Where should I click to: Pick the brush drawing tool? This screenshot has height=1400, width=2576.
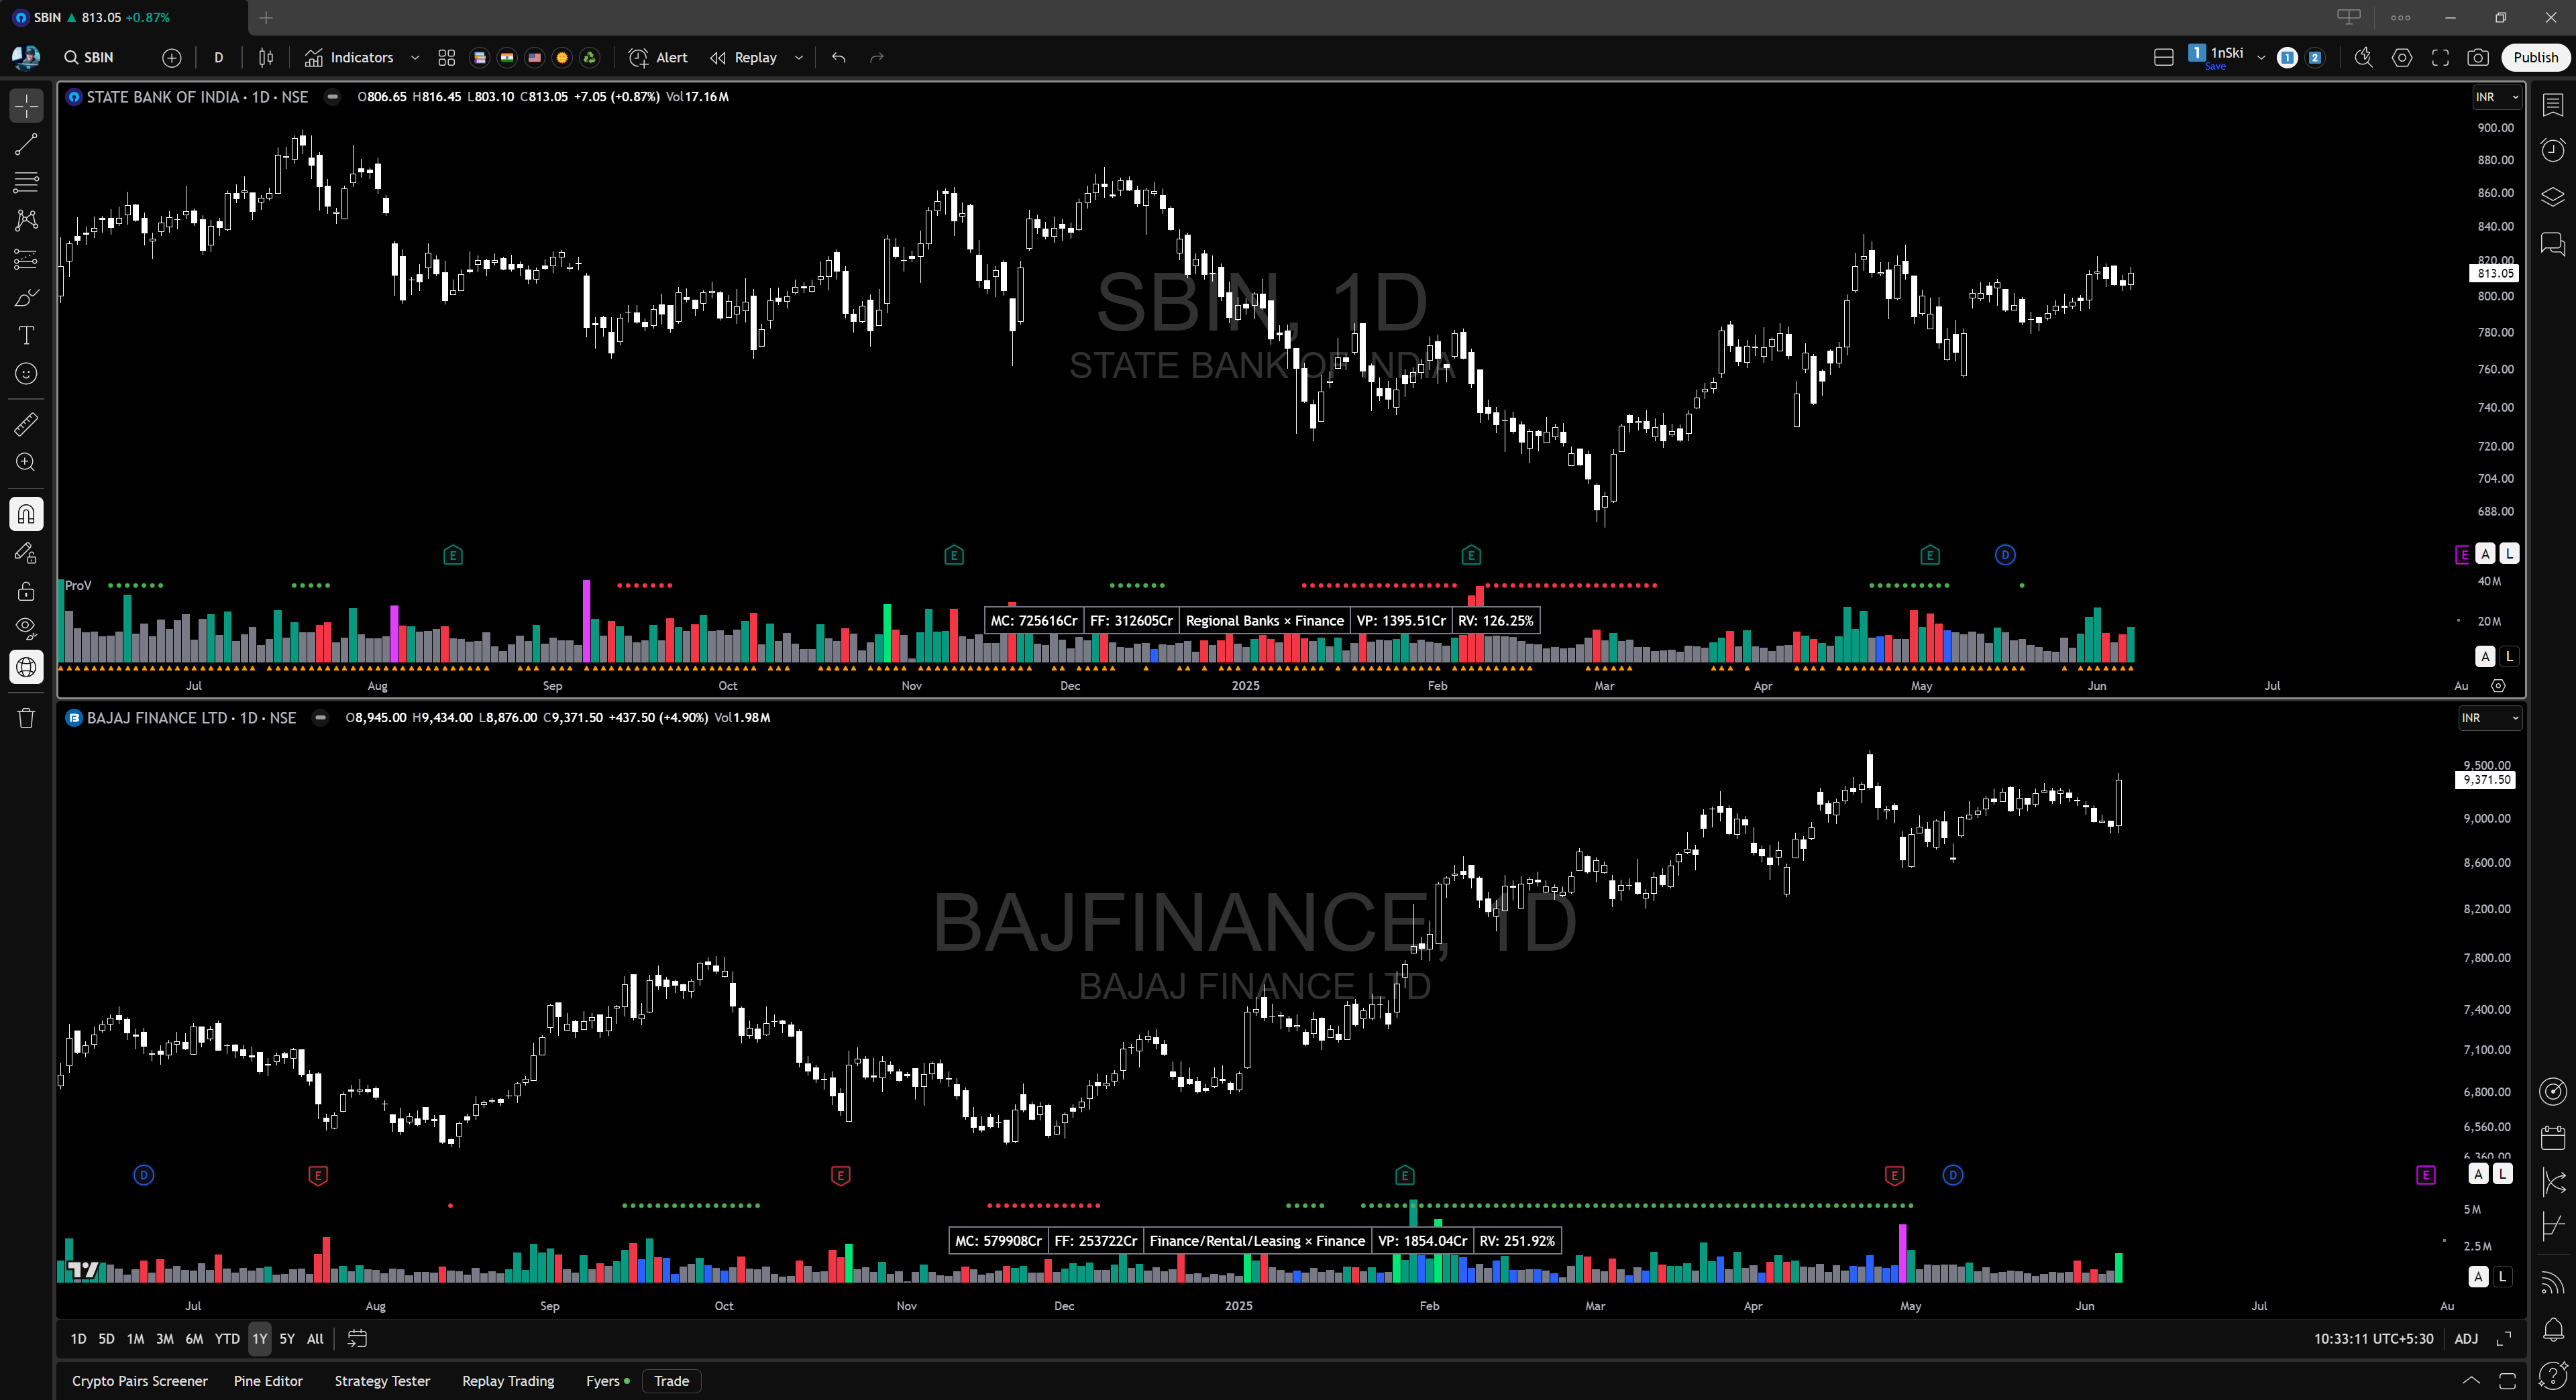(x=26, y=297)
